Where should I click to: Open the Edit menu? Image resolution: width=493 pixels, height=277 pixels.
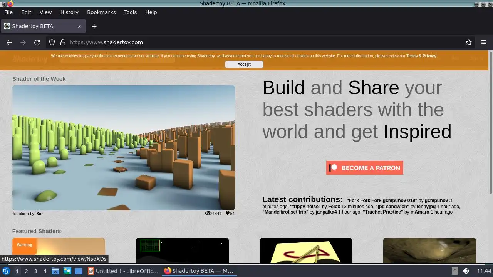click(x=26, y=12)
